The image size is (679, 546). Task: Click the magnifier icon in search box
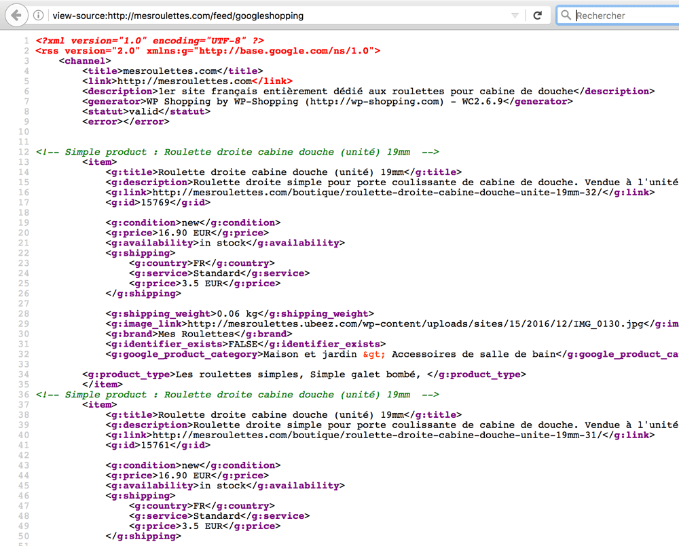[x=566, y=15]
